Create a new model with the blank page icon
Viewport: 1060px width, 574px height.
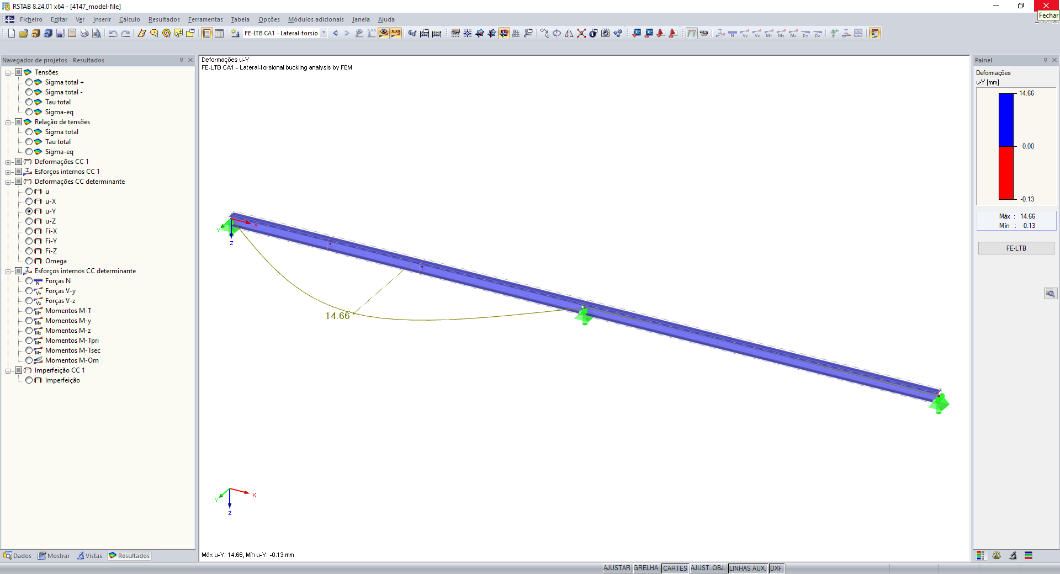coord(12,33)
